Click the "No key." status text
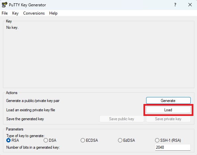197x155 pixels. 12,27
